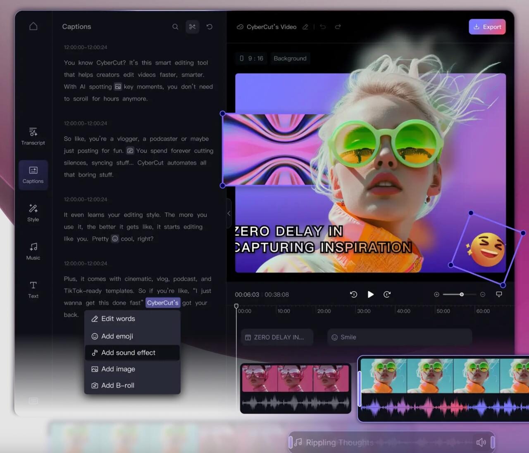529x453 pixels.
Task: Choose Add emoji from the context menu
Action: (117, 336)
